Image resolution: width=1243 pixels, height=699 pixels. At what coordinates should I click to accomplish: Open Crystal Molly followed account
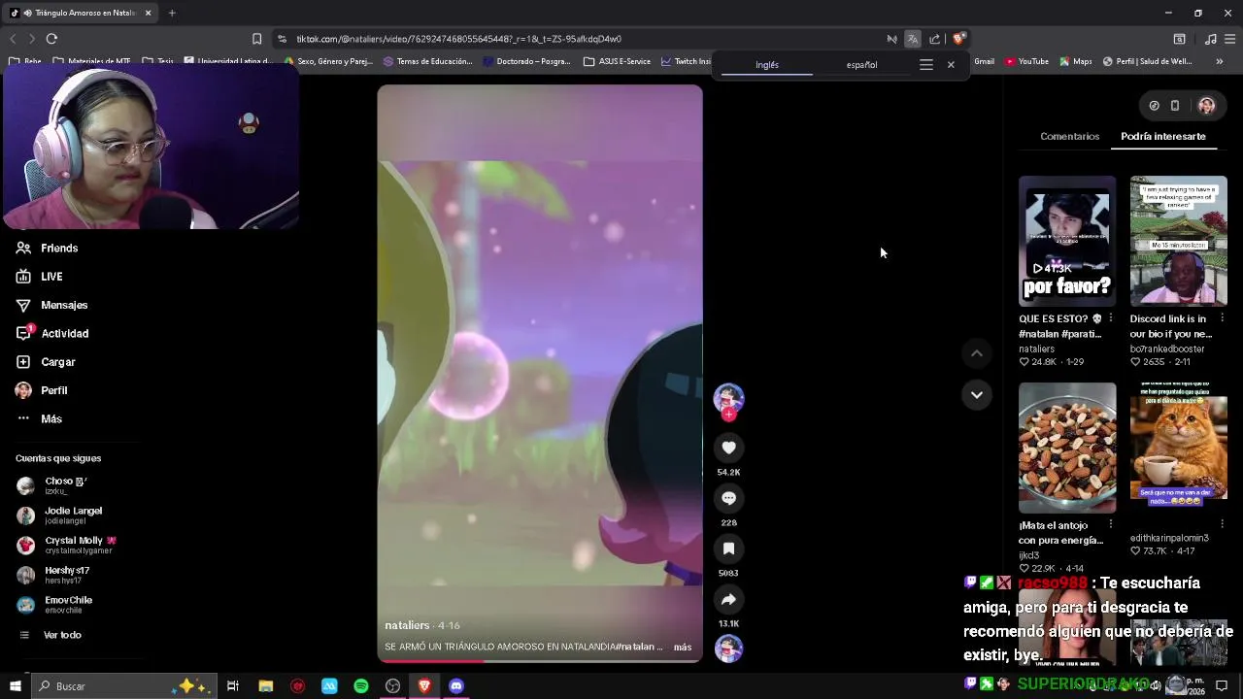pyautogui.click(x=66, y=545)
